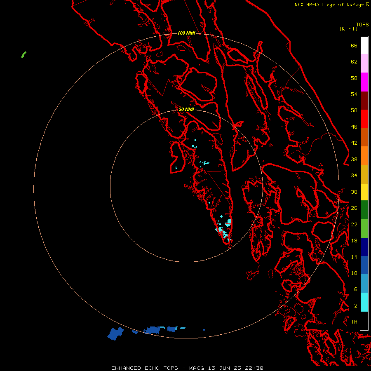Viewport: 371px width, 371px height.
Task: Click the "58" legend value
Action: (x=354, y=78)
